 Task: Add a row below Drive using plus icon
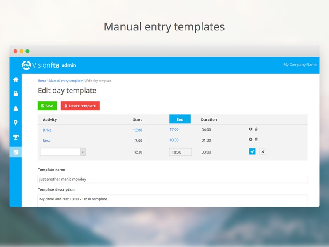point(250,130)
